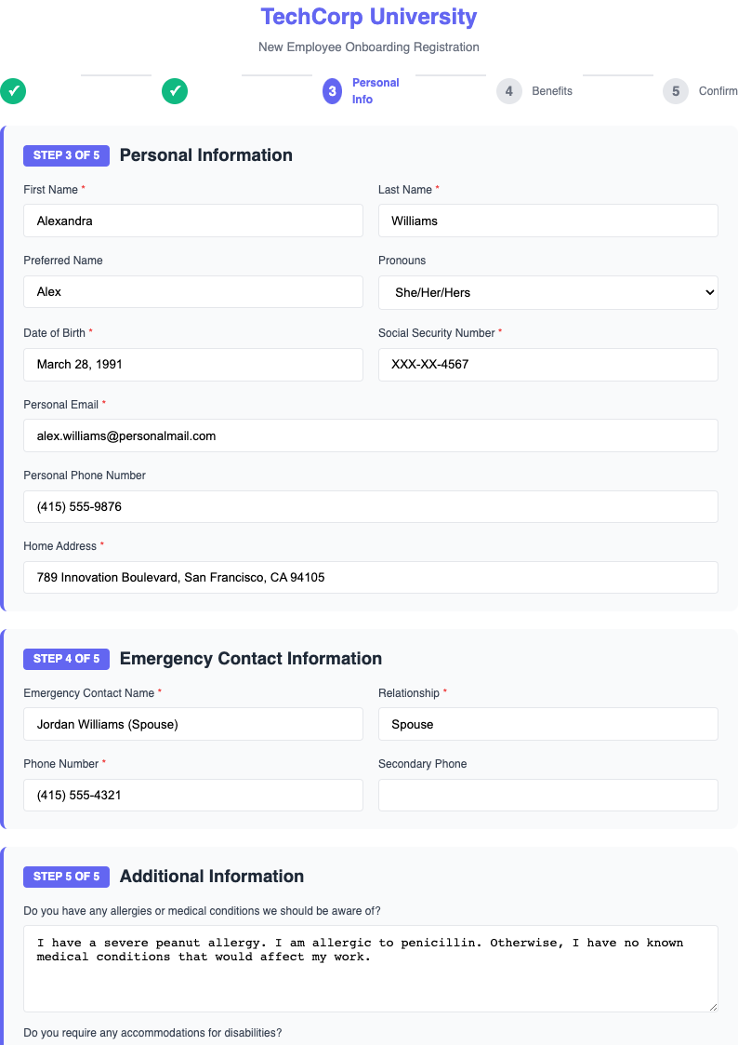Select the empty Secondary Phone field
Image resolution: width=738 pixels, height=1045 pixels.
click(547, 795)
